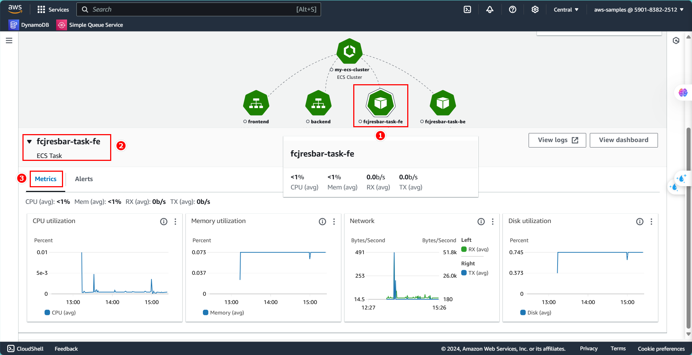Switch to the Alerts tab
This screenshot has width=692, height=355.
[x=84, y=179]
